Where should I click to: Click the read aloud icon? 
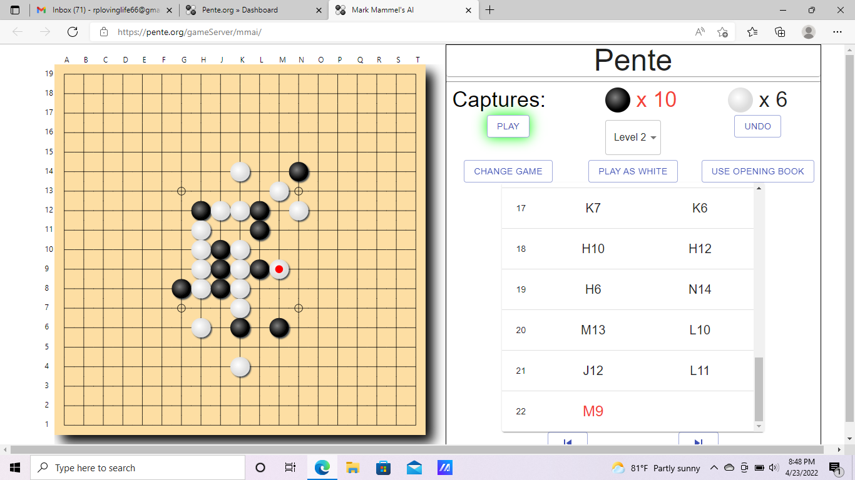pos(700,32)
